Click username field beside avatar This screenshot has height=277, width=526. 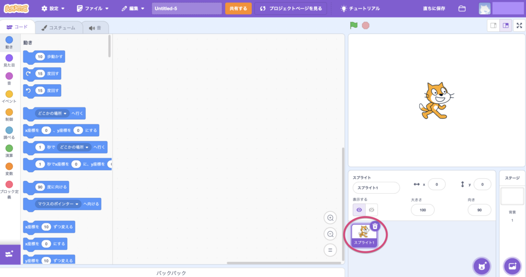508,8
